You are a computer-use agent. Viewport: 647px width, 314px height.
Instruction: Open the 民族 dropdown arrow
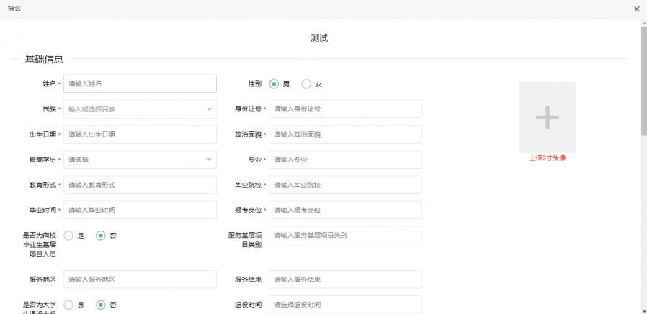[x=209, y=109]
